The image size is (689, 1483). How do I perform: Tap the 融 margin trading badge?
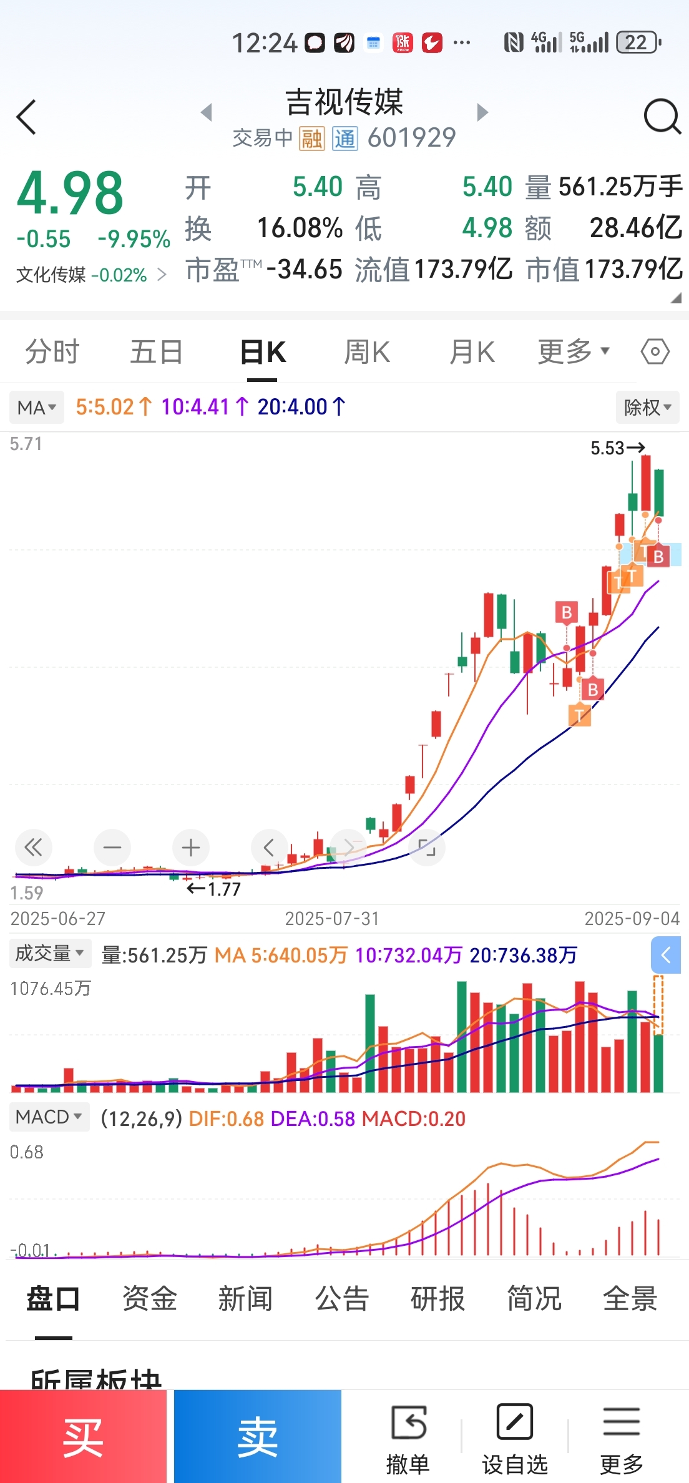point(311,139)
